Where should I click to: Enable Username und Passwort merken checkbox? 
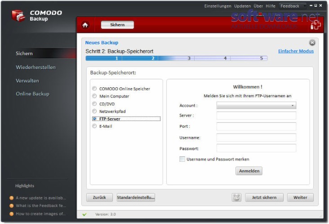182,159
